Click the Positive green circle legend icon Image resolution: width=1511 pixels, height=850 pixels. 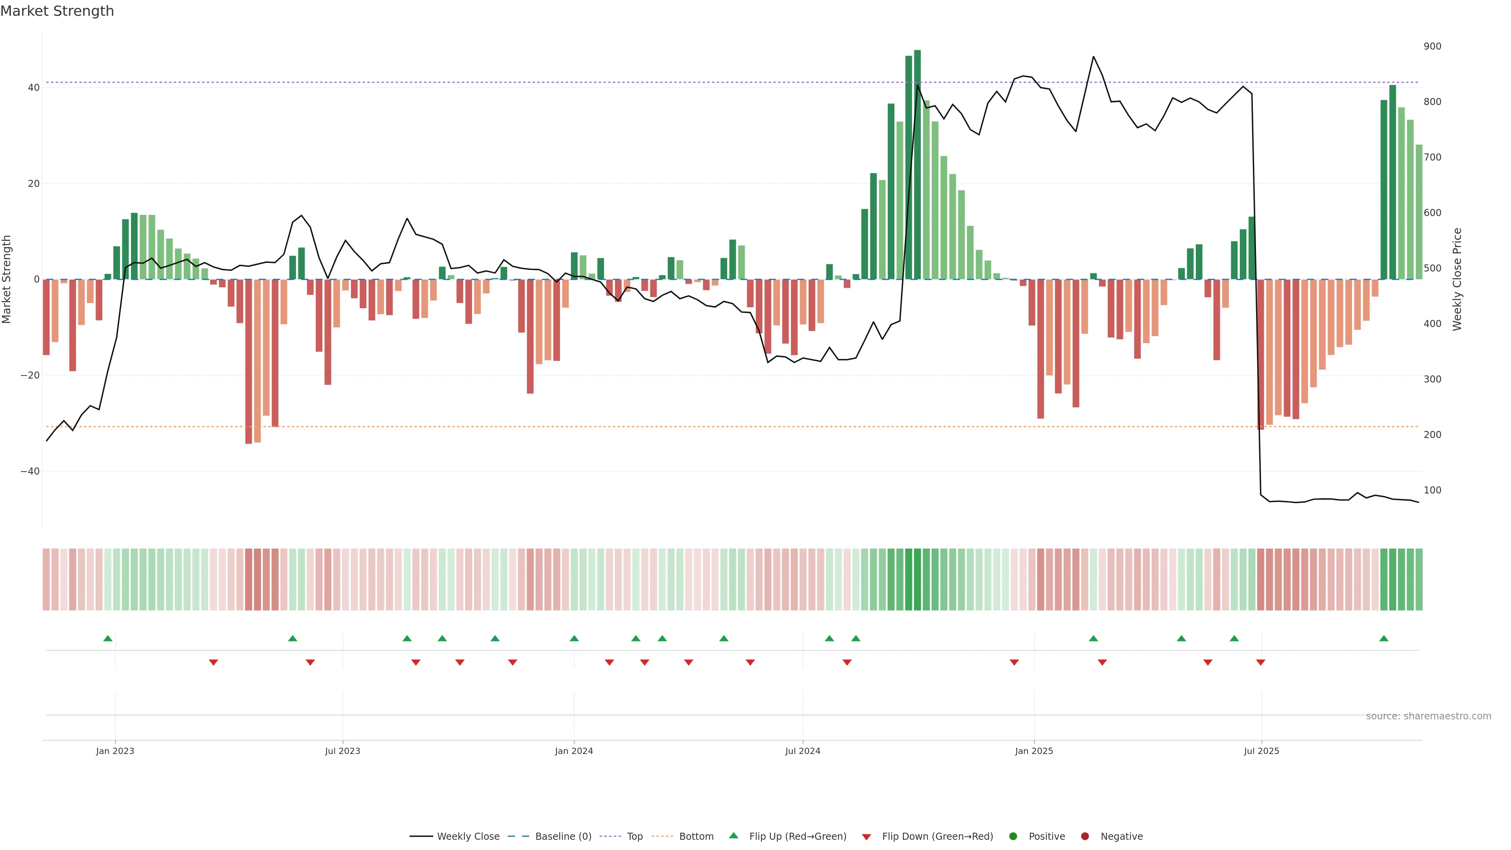(x=1013, y=837)
